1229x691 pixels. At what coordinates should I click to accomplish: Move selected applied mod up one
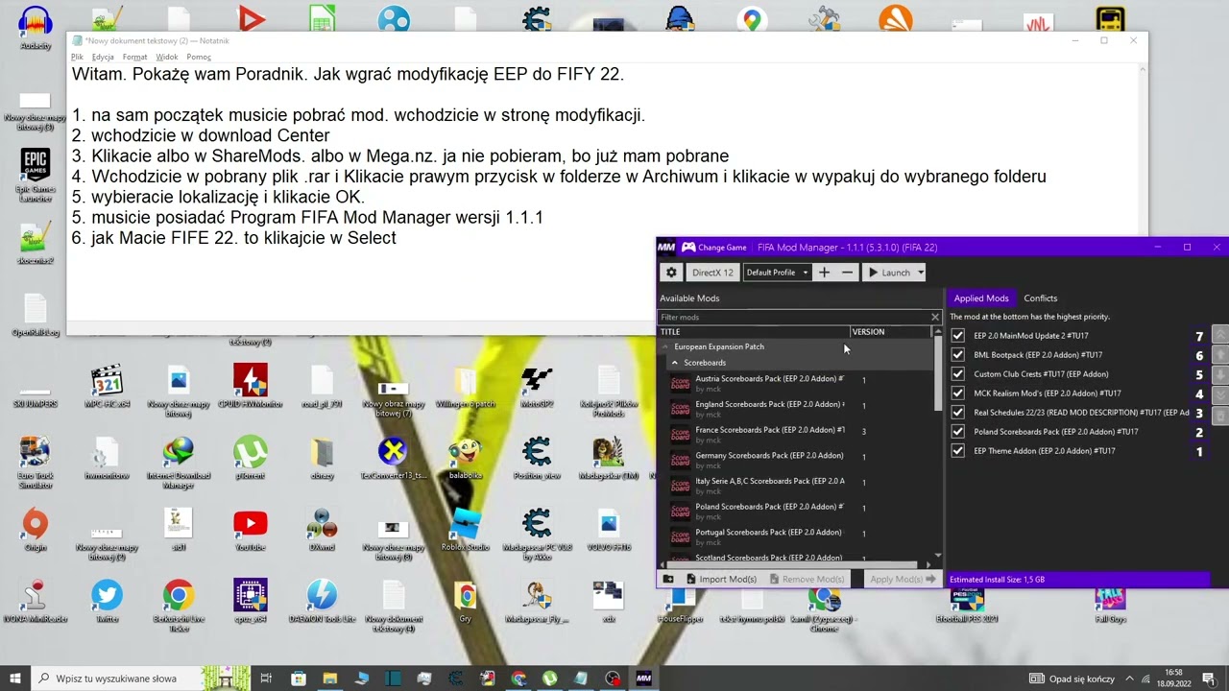1220,354
